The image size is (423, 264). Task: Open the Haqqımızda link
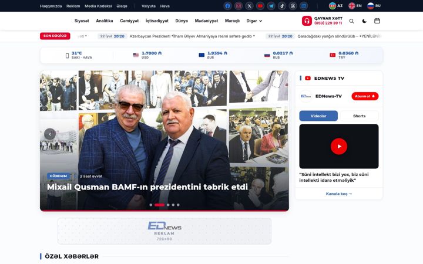click(51, 6)
